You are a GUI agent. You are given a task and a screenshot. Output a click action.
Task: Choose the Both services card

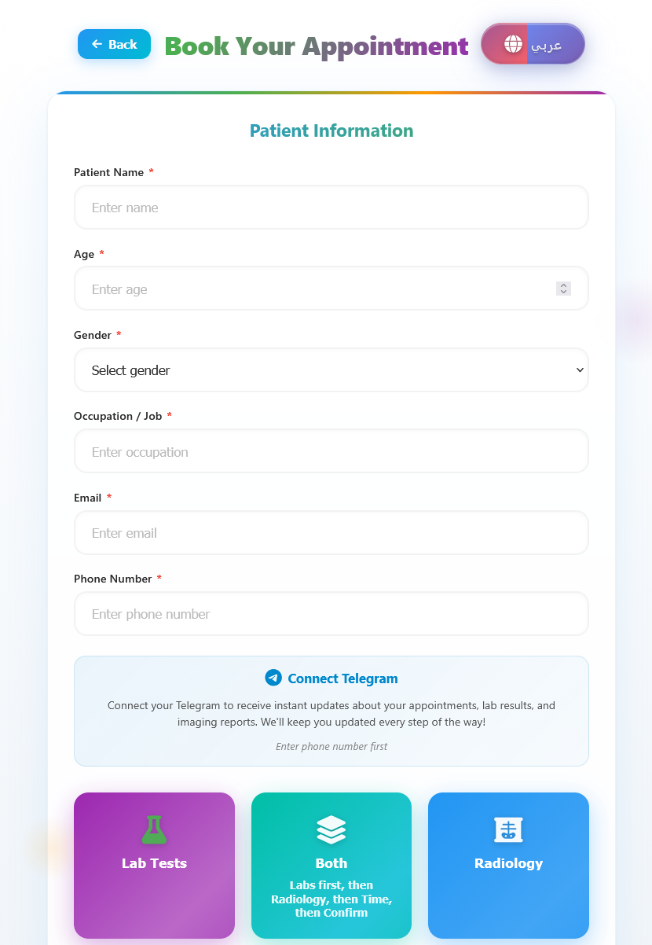point(331,865)
